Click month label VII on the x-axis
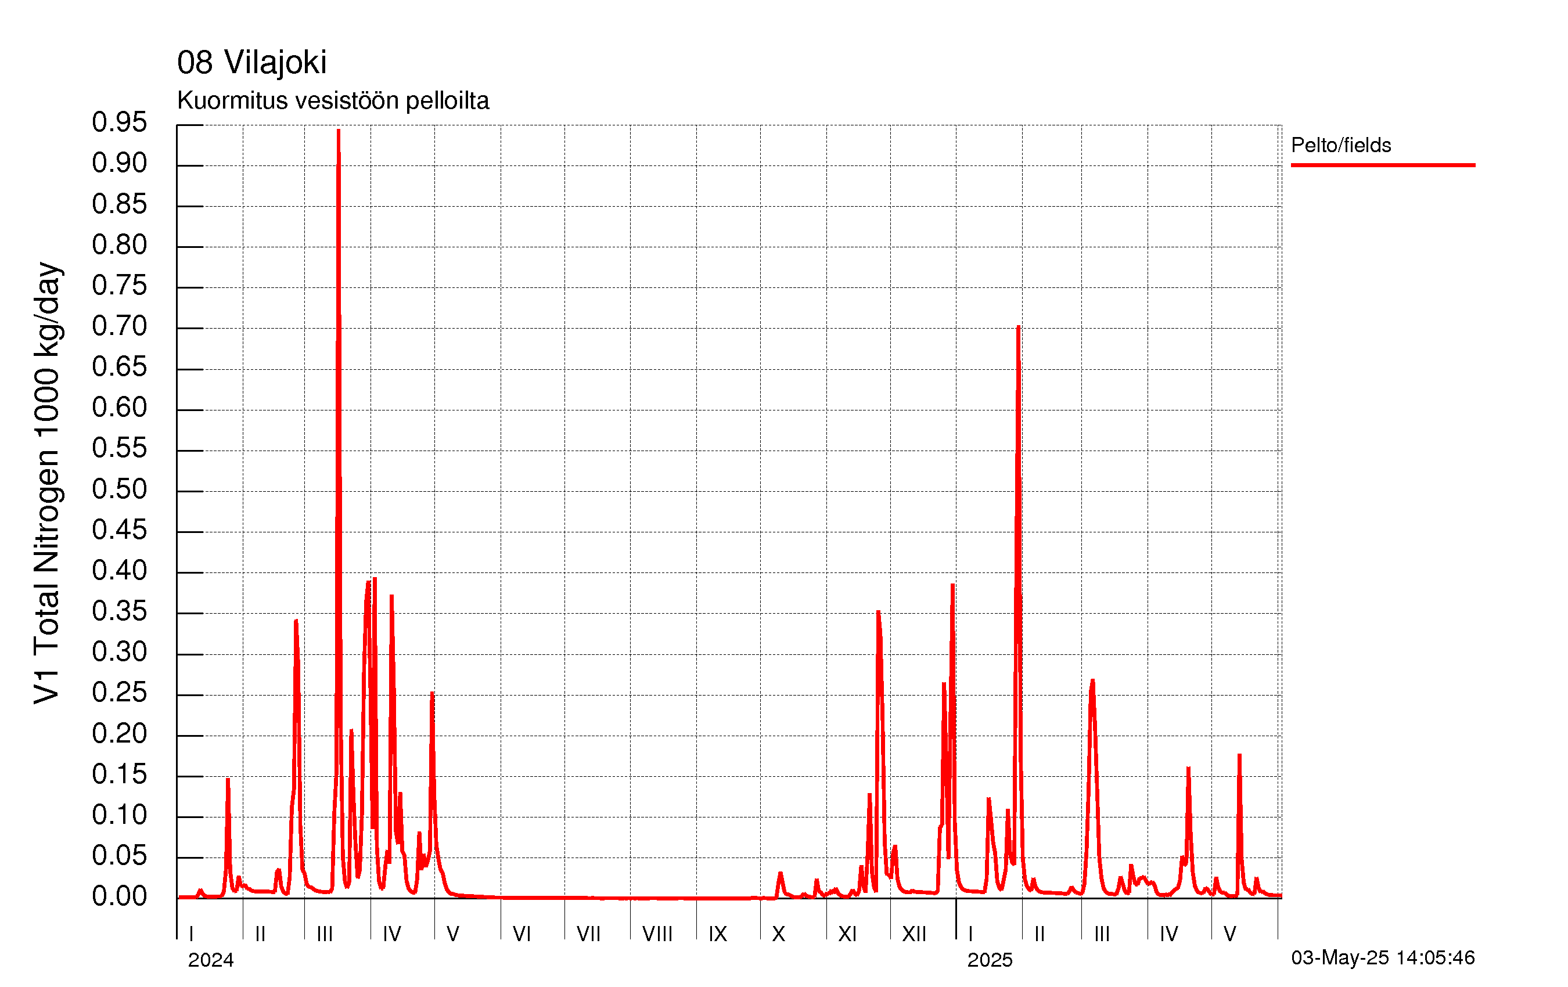The width and height of the screenshot is (1568, 987). pyautogui.click(x=588, y=934)
